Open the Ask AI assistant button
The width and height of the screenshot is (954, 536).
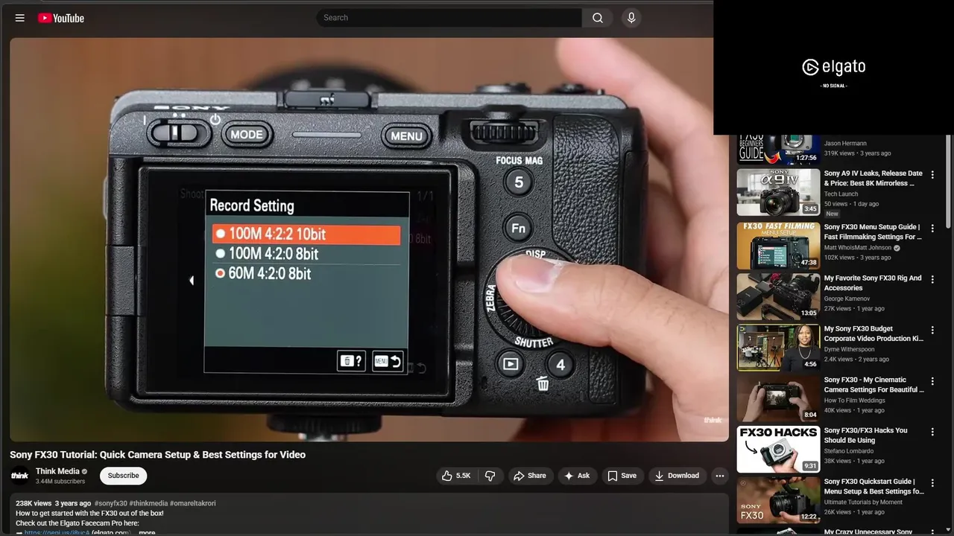(x=577, y=476)
